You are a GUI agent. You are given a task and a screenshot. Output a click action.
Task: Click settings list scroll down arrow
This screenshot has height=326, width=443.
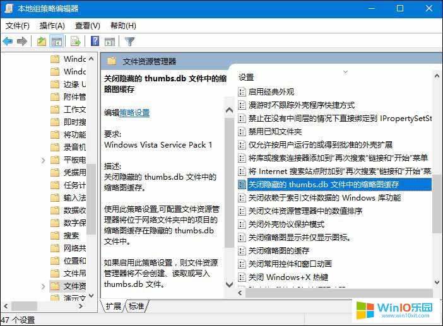437,282
